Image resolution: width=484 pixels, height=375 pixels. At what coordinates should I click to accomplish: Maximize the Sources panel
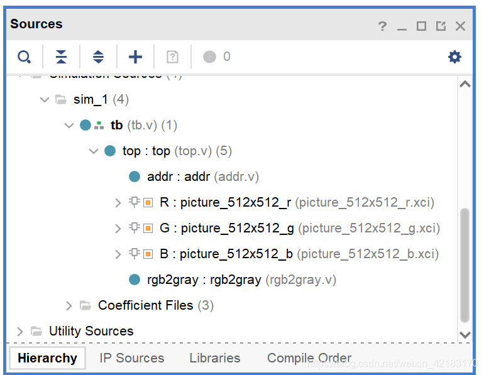click(421, 26)
